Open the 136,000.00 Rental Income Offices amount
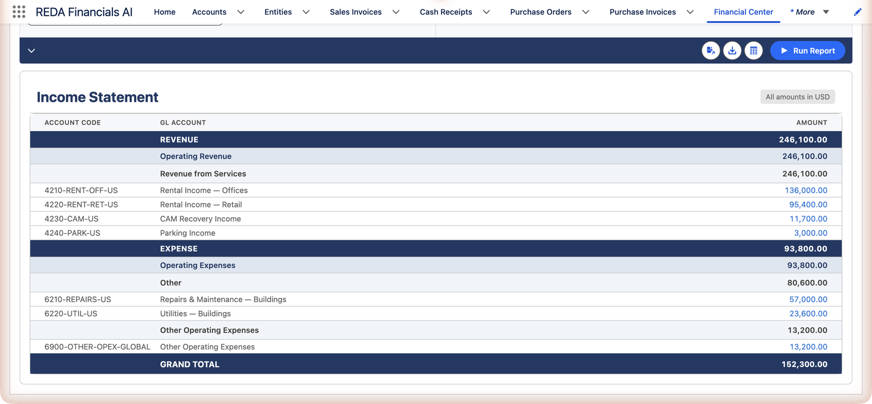This screenshot has width=872, height=404. [x=806, y=191]
